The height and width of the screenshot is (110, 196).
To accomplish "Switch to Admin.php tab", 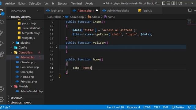I will (85, 11).
